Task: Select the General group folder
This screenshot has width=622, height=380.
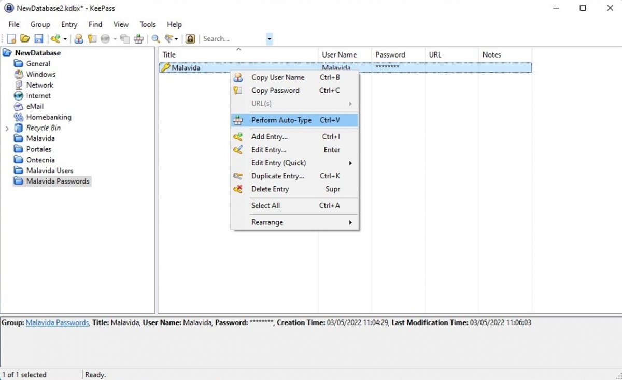Action: (x=38, y=64)
